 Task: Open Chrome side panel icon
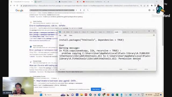(x=155, y=6)
